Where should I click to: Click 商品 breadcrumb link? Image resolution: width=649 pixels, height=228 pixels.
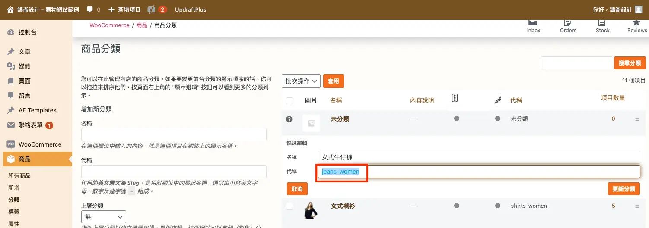[142, 25]
